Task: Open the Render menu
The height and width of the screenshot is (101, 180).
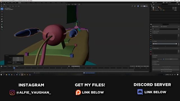Action: (8, 3)
